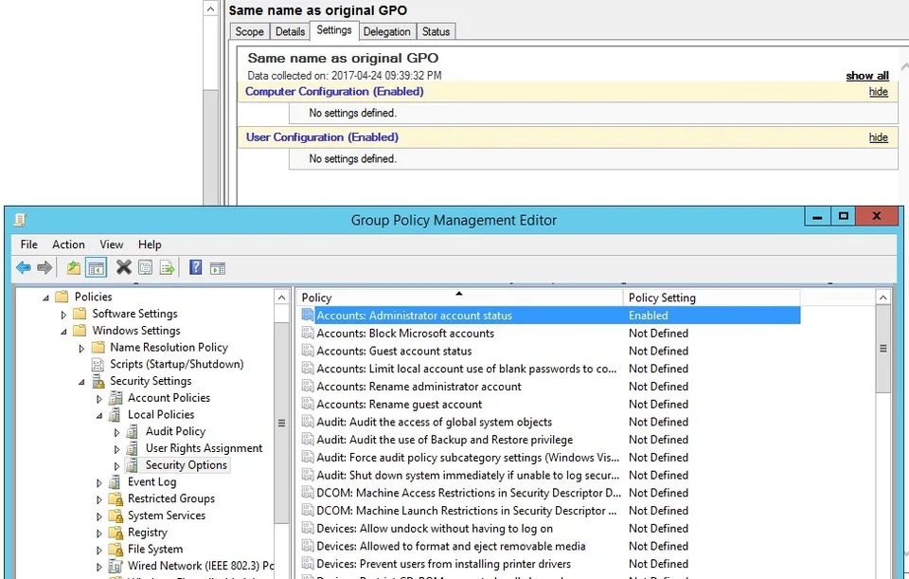Click icon of Accounts: Rename guest account
909x579 pixels.
tap(308, 405)
